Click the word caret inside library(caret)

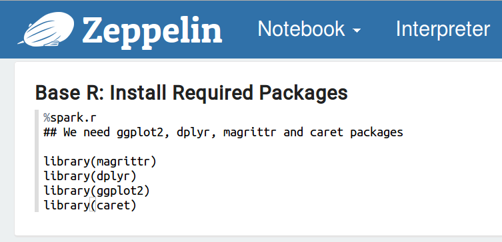113,205
